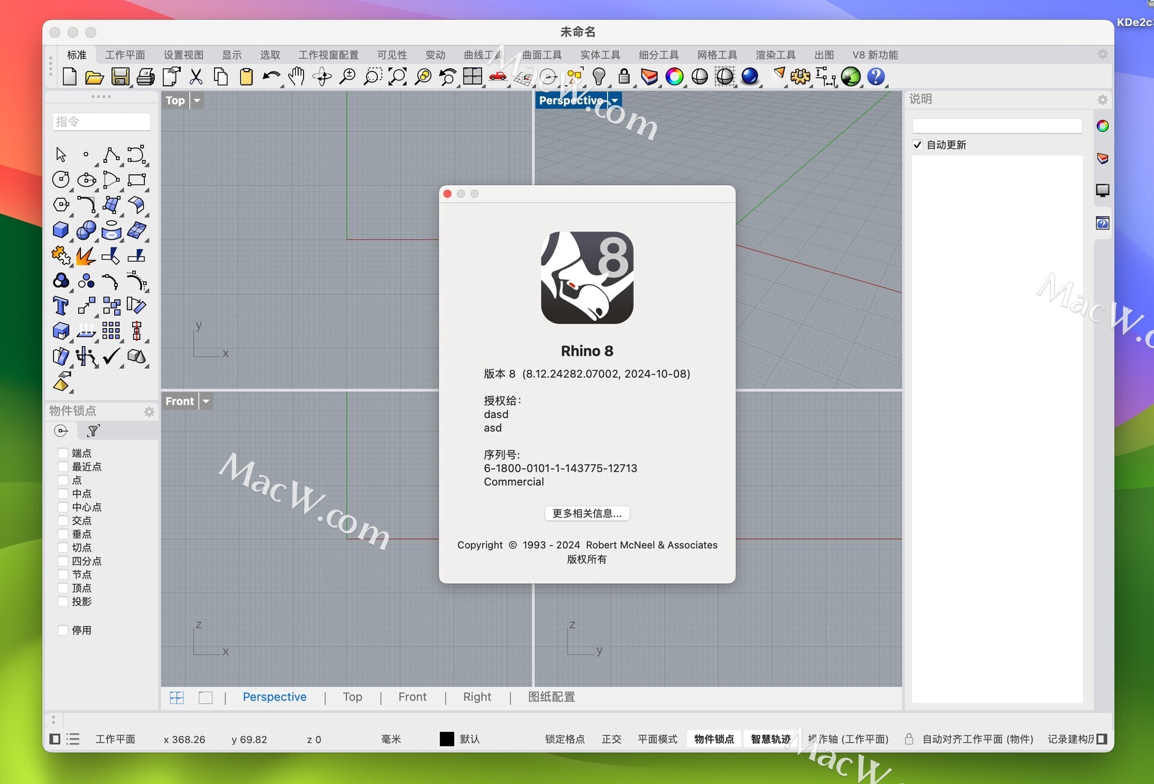Click the red car icon
This screenshot has height=784, width=1154.
[498, 76]
